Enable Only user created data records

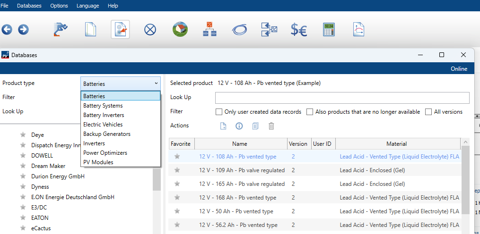219,112
